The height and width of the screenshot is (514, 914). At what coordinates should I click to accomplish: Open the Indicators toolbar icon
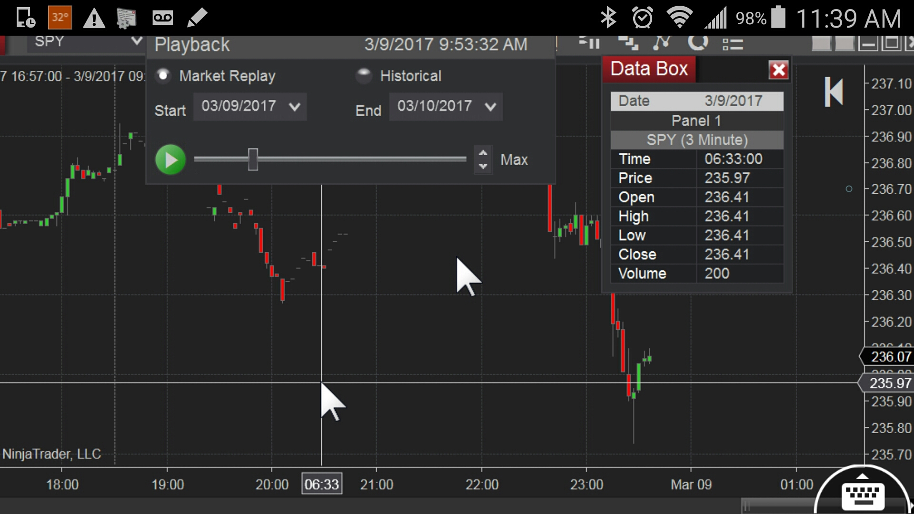coord(628,43)
